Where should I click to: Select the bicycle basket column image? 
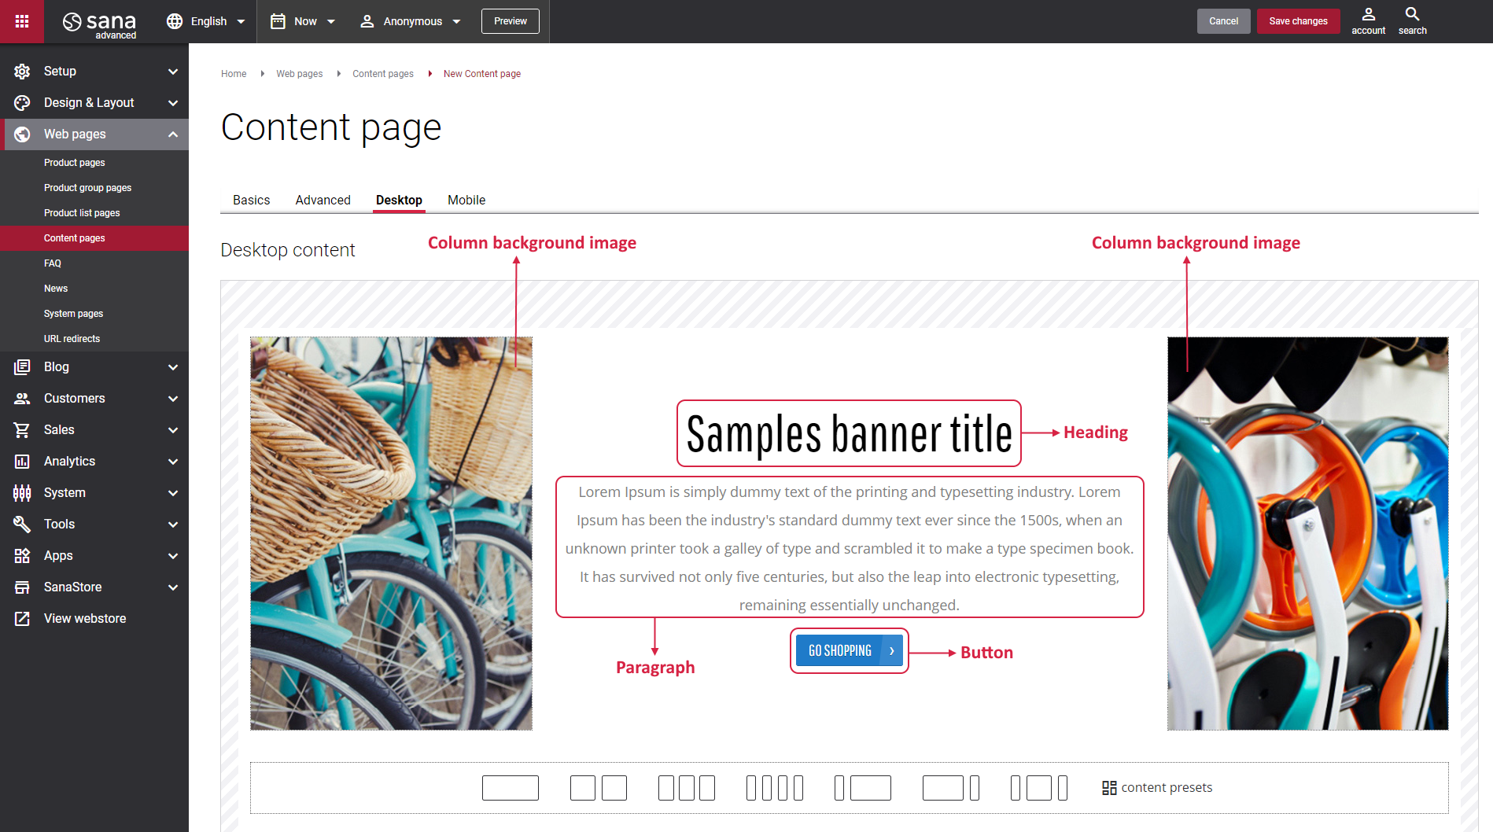pos(391,533)
